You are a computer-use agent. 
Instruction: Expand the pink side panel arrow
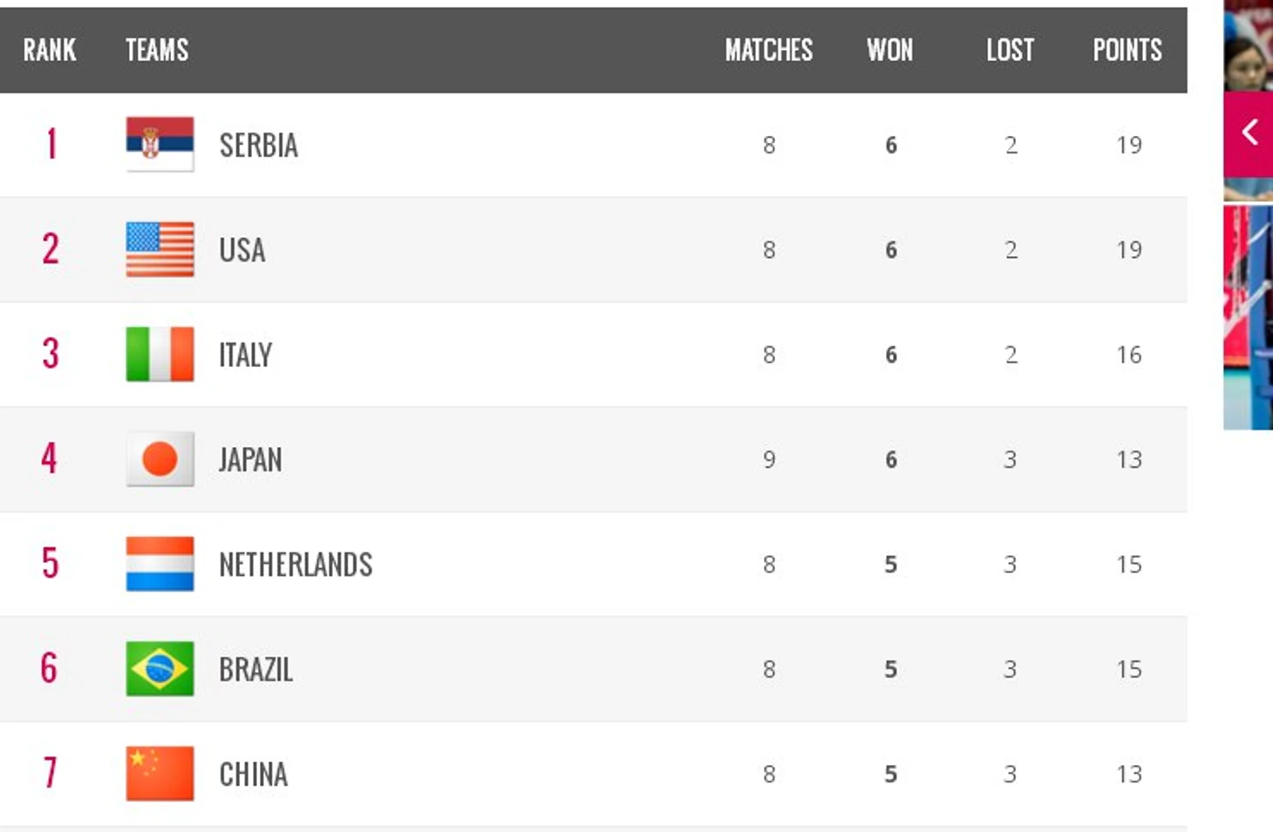(x=1249, y=133)
